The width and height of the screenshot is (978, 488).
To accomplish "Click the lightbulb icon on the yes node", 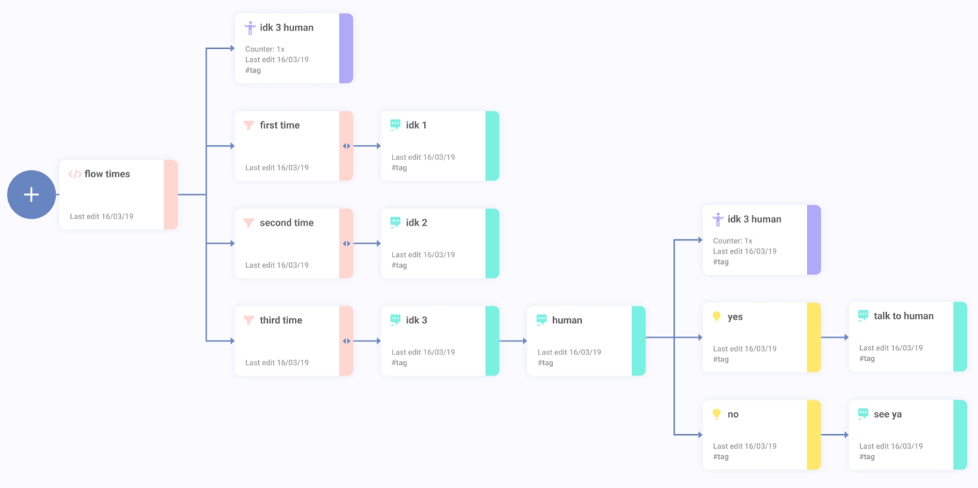I will (x=717, y=316).
